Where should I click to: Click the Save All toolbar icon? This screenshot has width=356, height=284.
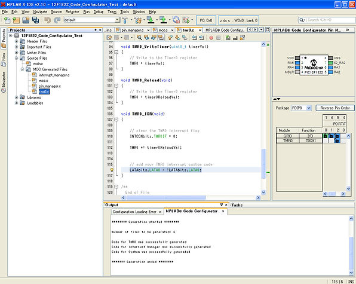(x=35, y=20)
